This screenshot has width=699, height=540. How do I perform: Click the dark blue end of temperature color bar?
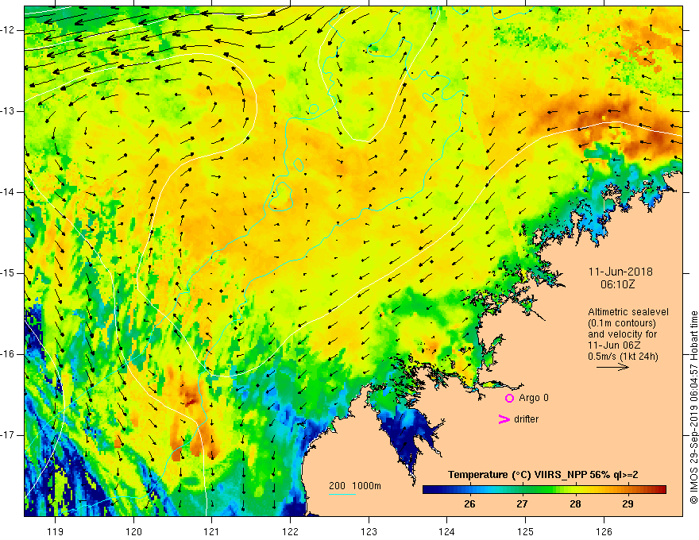pyautogui.click(x=428, y=490)
